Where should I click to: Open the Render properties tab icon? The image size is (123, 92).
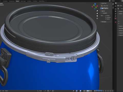coord(116,9)
